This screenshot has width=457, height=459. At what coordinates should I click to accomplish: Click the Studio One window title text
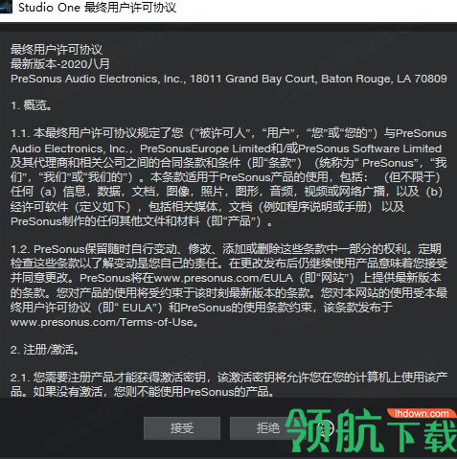[97, 7]
